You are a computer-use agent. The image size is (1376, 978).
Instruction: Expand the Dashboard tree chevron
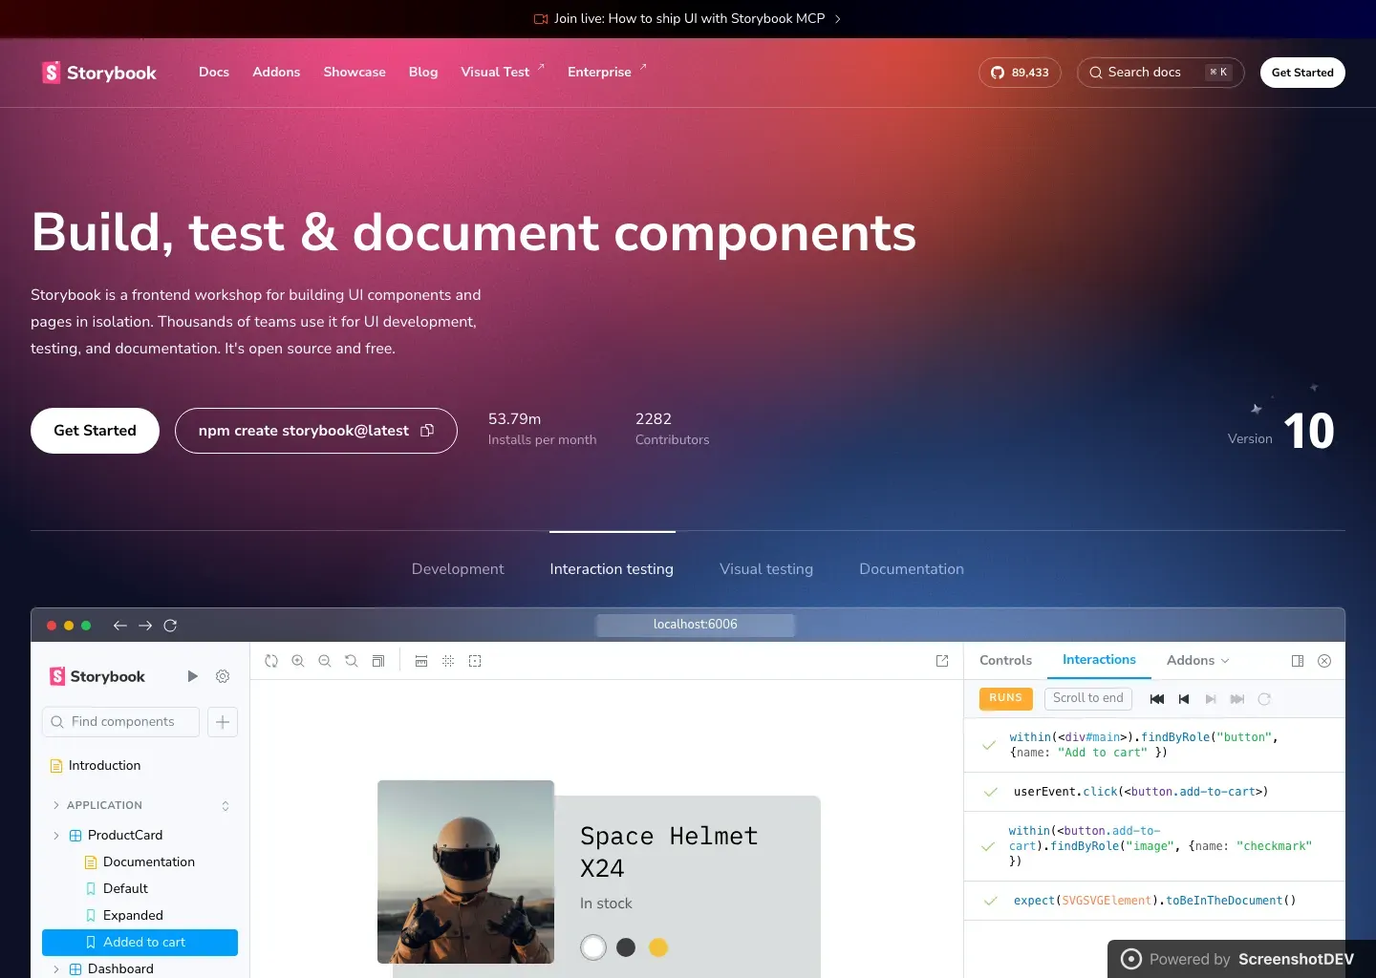click(x=56, y=969)
